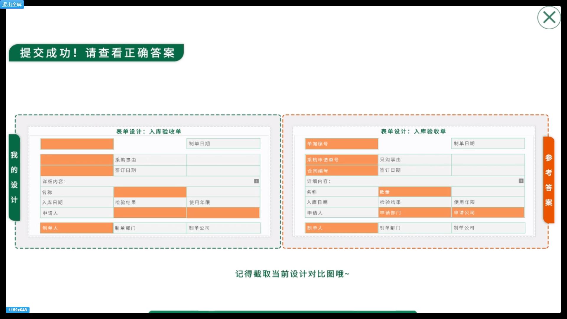Click 申请人 cell in my design
Viewport: 567px width, 319px height.
pos(77,213)
